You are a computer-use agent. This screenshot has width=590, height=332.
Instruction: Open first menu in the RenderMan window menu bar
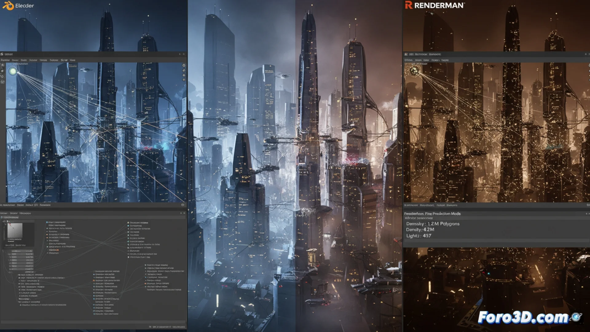pos(408,60)
